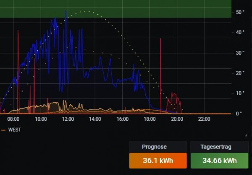The width and height of the screenshot is (252, 175).
Task: Click the 08:00 time axis label
Action: tap(13, 119)
